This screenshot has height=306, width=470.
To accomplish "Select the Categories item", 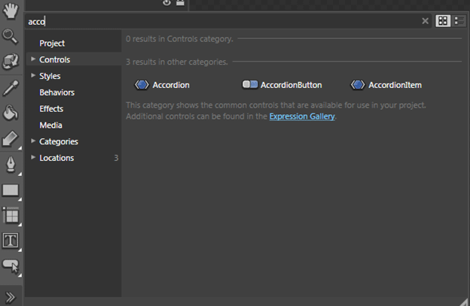I will pos(59,141).
